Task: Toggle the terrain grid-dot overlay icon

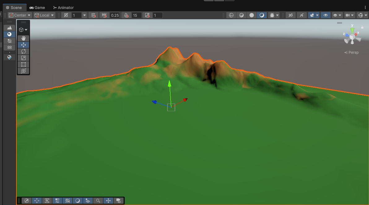Action: coord(88,201)
